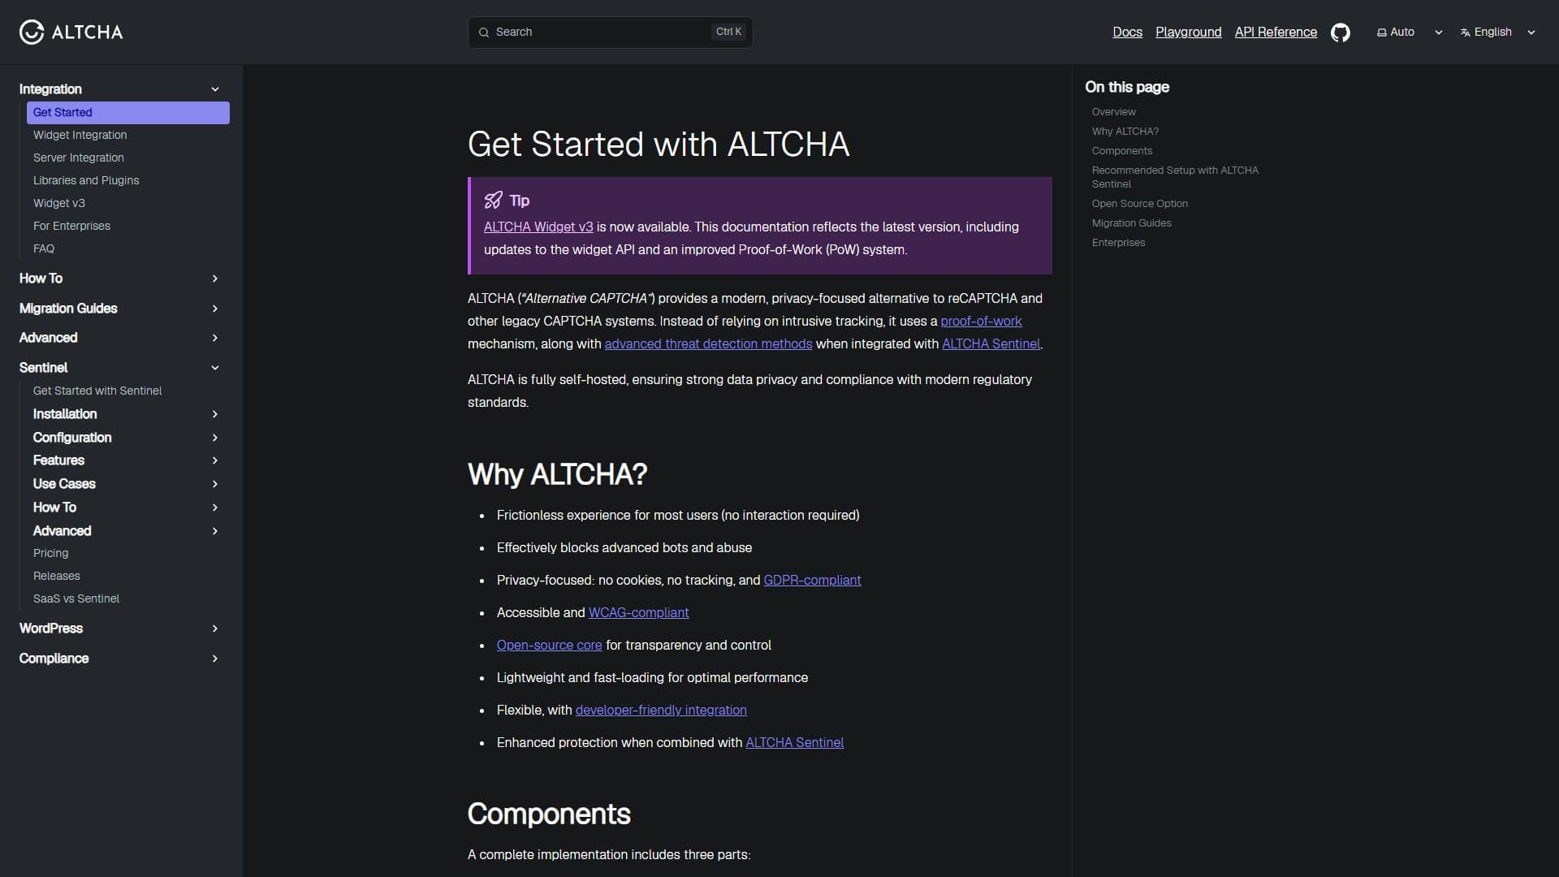The image size is (1559, 877).
Task: Open Docs in top navigation
Action: [x=1127, y=32]
